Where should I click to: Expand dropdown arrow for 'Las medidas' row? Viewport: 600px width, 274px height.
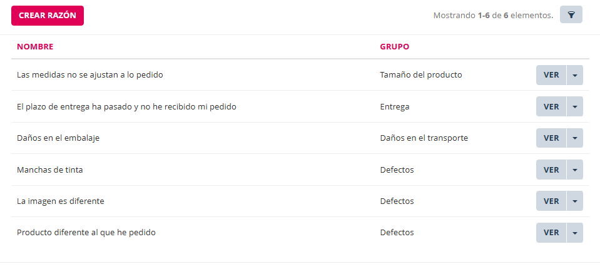coord(575,75)
